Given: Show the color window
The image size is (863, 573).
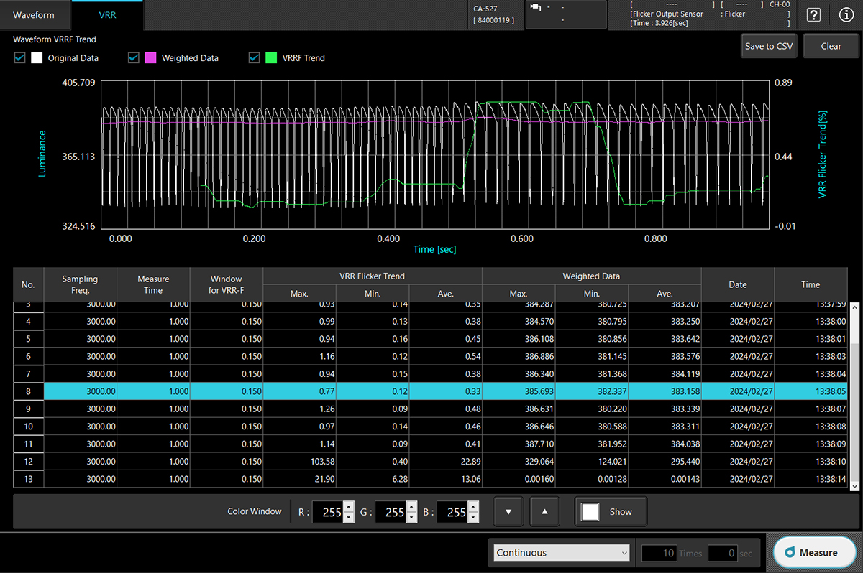Looking at the screenshot, I should (611, 512).
